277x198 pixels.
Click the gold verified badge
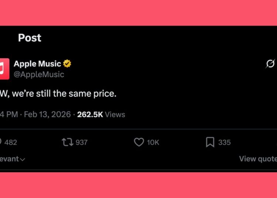pyautogui.click(x=67, y=64)
